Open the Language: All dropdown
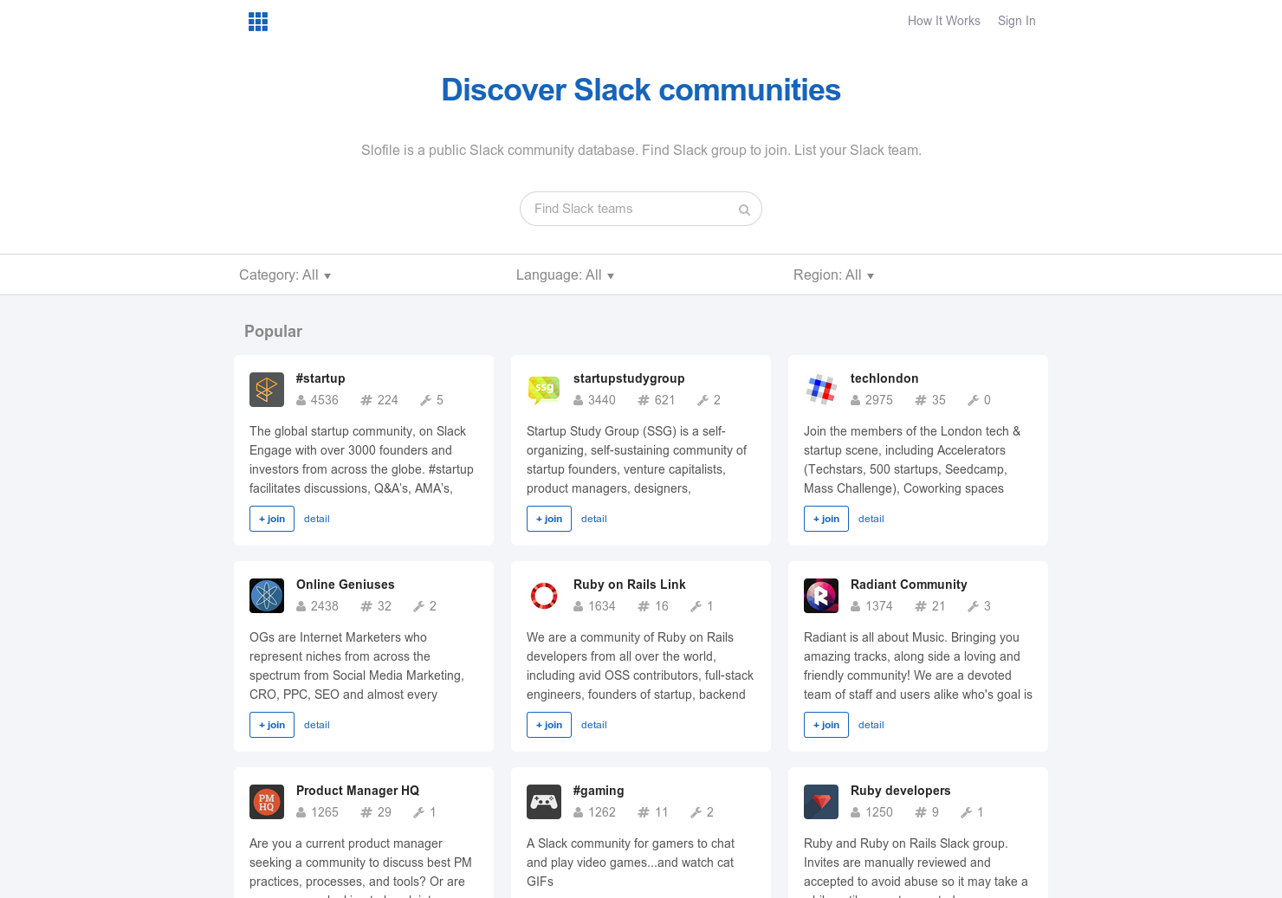This screenshot has height=898, width=1282. click(x=565, y=275)
